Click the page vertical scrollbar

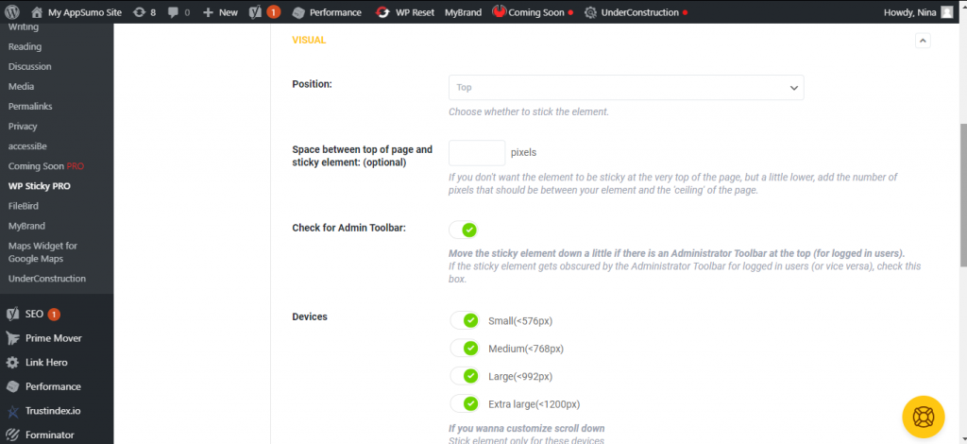(x=962, y=195)
